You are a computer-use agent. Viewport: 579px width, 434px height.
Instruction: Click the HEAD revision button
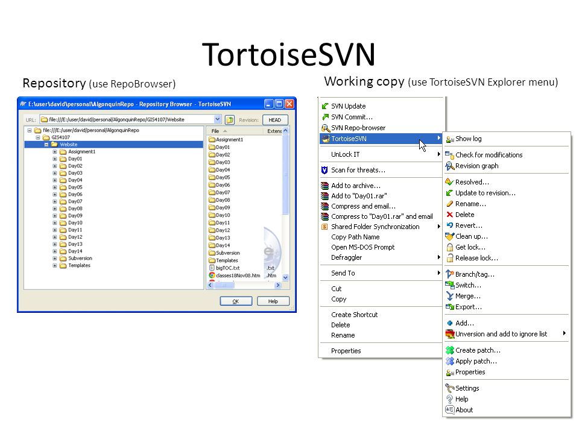[x=275, y=119]
